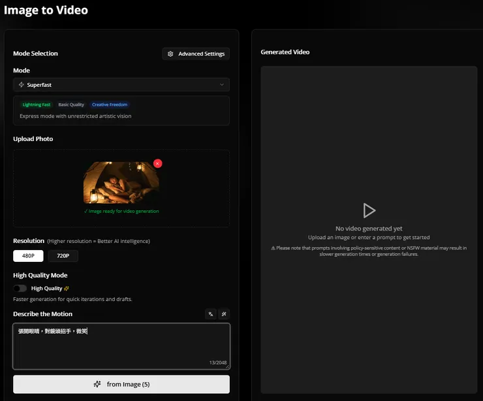Click into the motion description text box

pos(121,346)
